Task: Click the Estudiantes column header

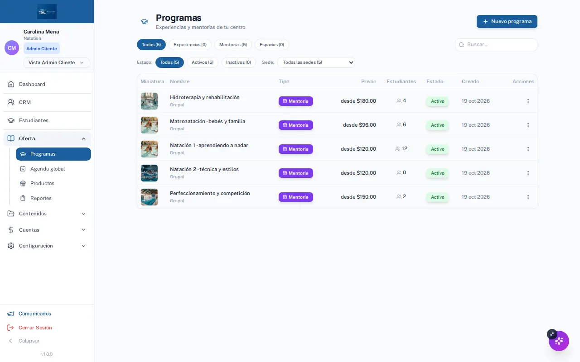Action: [401, 81]
